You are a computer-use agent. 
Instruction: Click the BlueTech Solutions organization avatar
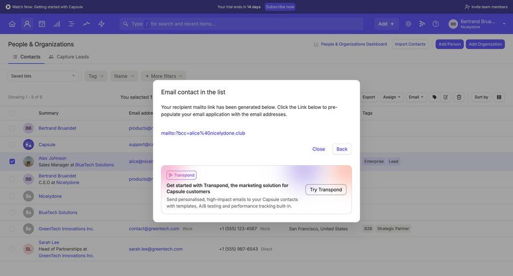tap(28, 213)
